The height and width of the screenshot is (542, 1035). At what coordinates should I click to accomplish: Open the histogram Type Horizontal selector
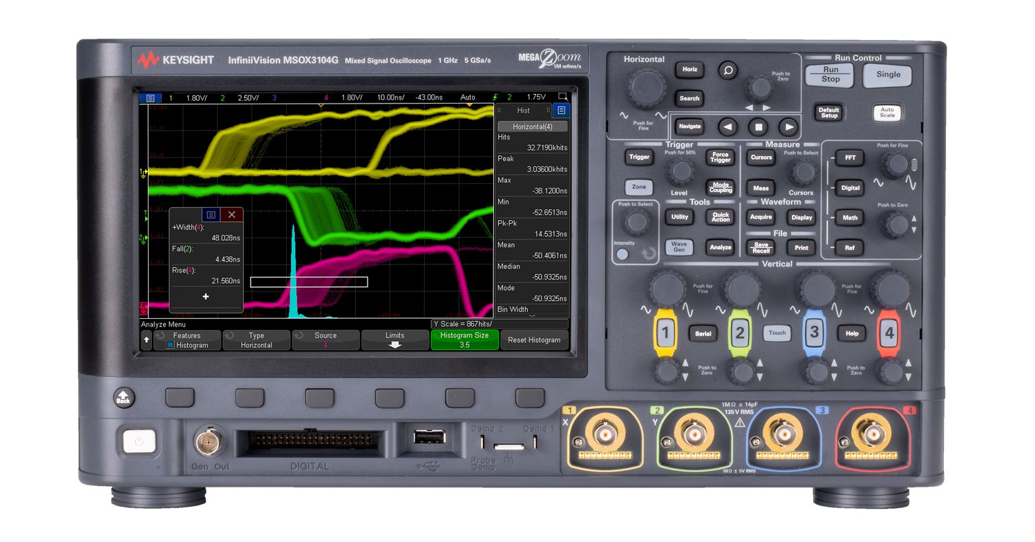(256, 340)
